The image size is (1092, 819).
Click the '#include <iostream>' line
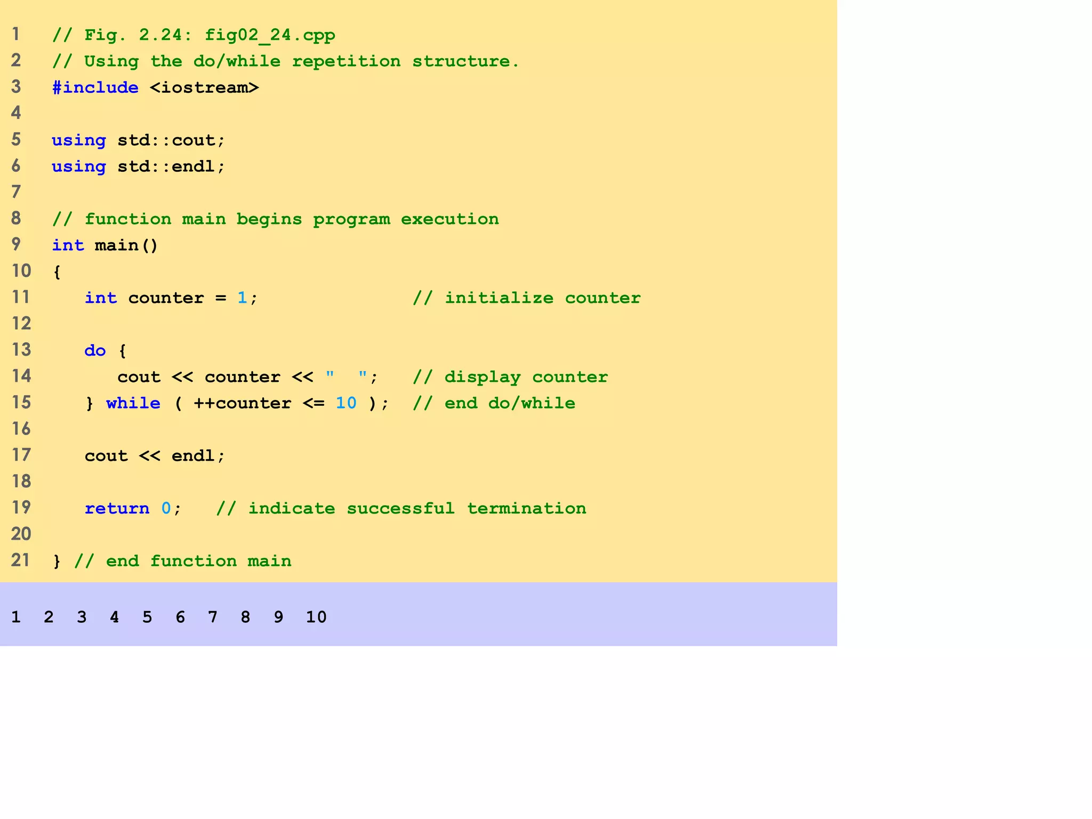point(155,87)
